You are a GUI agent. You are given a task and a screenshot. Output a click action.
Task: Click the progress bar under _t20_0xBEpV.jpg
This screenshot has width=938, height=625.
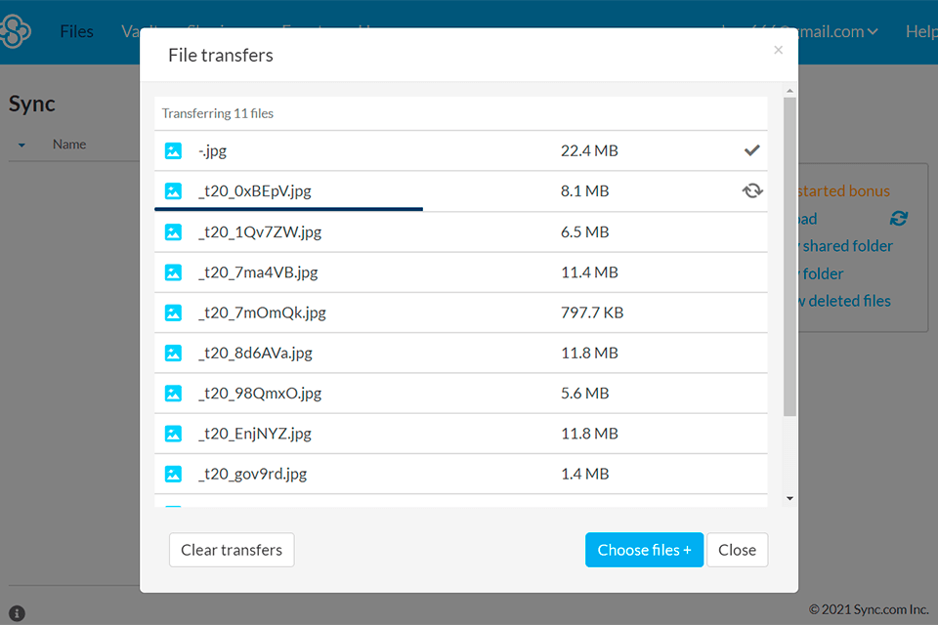pos(288,209)
